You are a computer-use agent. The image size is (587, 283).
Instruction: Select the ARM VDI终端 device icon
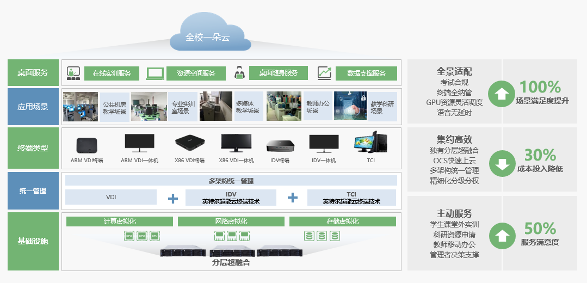(x=86, y=145)
